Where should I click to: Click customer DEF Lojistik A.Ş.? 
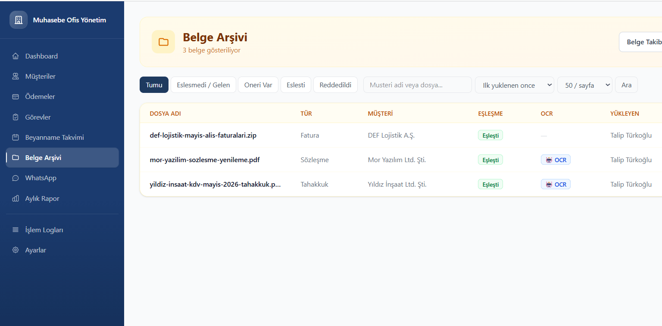point(391,135)
